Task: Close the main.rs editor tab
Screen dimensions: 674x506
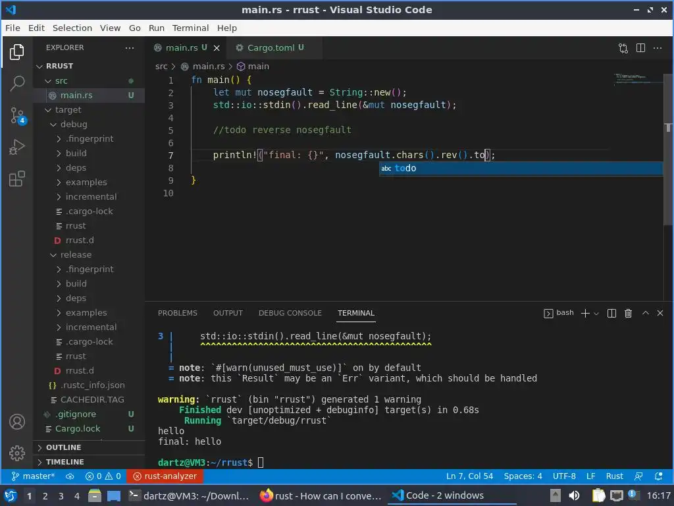Action: click(x=217, y=47)
